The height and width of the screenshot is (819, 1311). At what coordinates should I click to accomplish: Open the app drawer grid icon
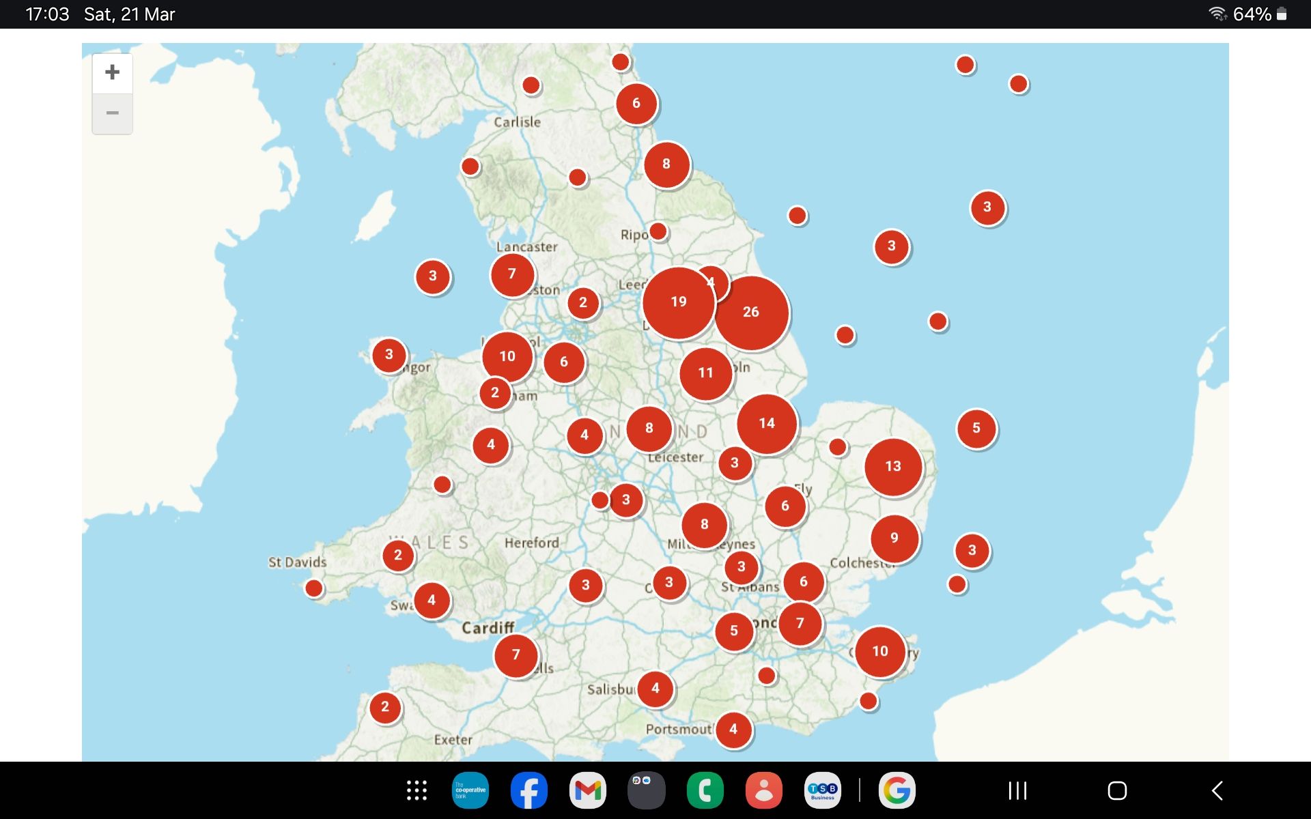(417, 791)
